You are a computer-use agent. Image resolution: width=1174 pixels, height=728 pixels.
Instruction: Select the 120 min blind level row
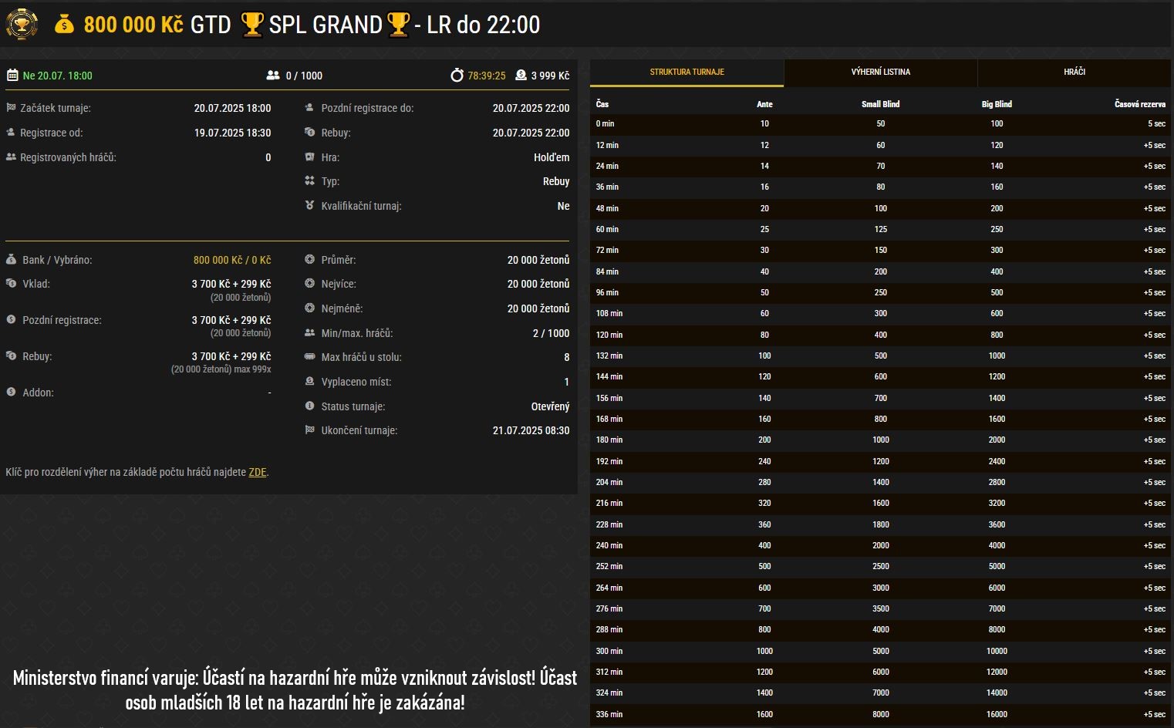click(x=880, y=335)
